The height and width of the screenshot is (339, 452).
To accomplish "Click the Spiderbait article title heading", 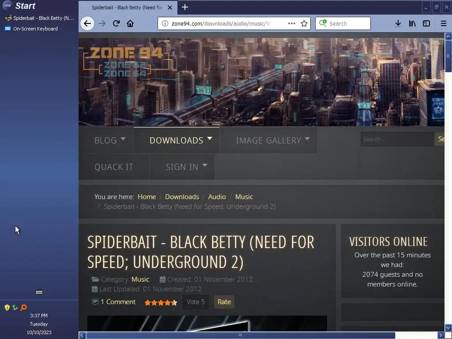I will [x=201, y=252].
